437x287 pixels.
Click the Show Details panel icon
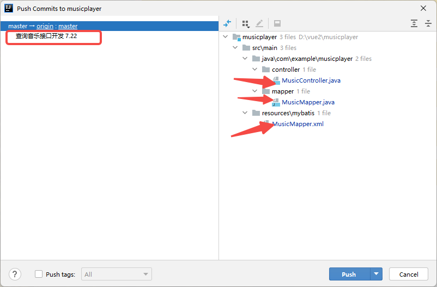[277, 23]
